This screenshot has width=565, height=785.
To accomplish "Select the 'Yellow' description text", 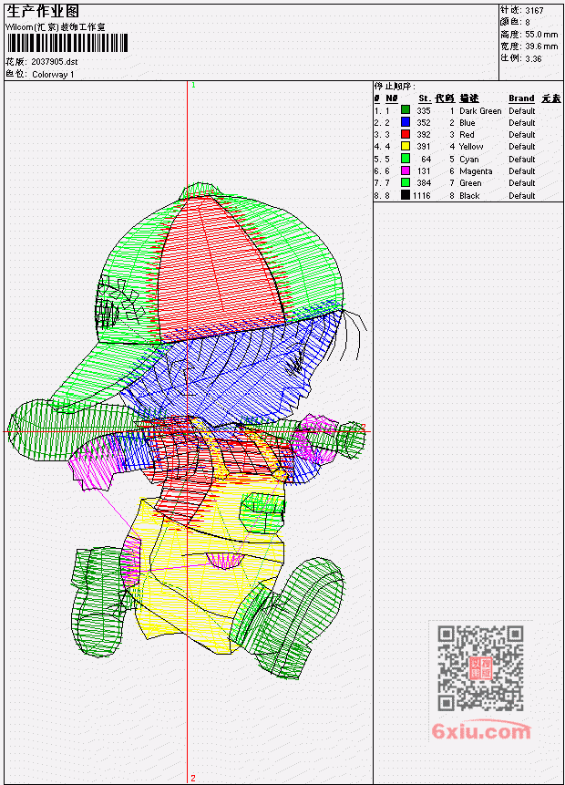I will pos(471,147).
